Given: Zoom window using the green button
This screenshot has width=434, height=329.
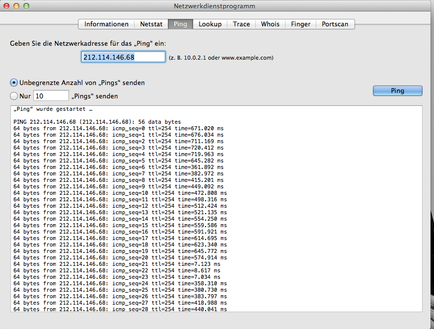Looking at the screenshot, I should click(x=26, y=6).
